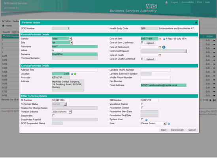Click the help icon beside Role dropdown

169,123
